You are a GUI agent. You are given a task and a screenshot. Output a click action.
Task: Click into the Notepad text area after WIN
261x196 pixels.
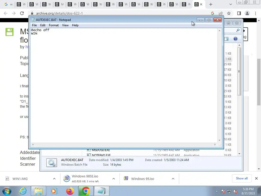click(x=38, y=33)
